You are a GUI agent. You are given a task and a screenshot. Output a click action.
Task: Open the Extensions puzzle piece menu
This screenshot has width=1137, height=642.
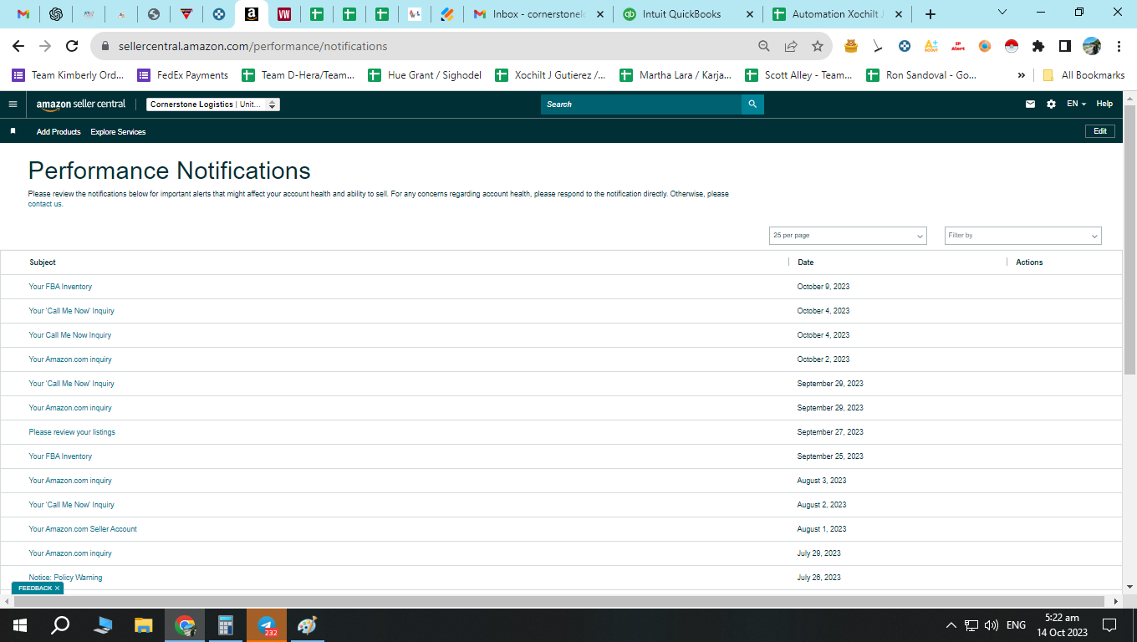pos(1038,46)
